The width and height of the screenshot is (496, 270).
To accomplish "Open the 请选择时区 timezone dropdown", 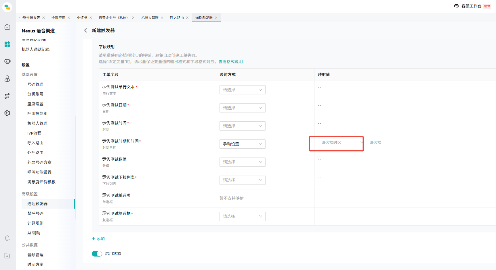I will pos(341,143).
